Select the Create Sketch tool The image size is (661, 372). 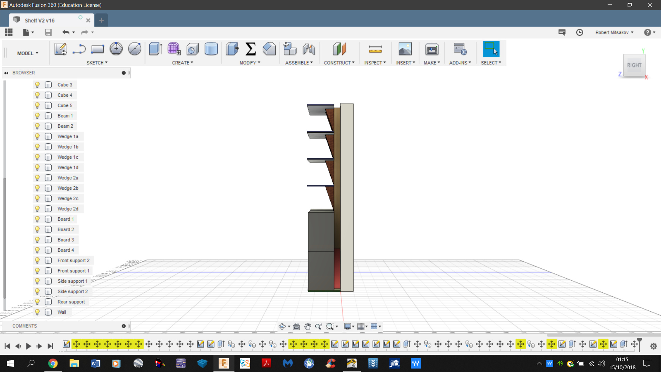coord(61,49)
